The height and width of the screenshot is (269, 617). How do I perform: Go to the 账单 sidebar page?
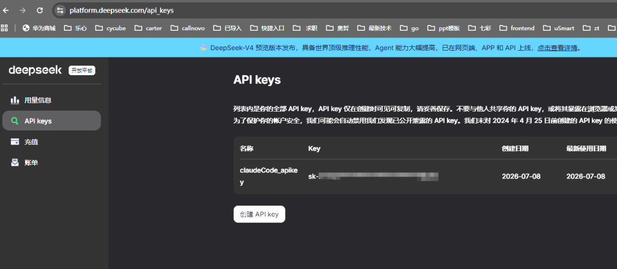point(51,162)
